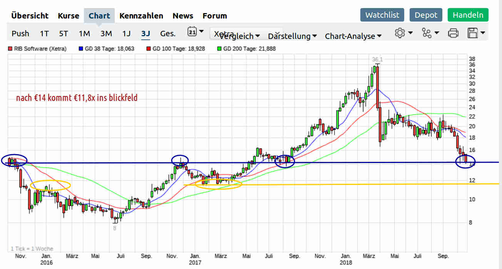Open the Xetra exchange dropdown
Viewport: 502px width, 269px height.
point(246,34)
